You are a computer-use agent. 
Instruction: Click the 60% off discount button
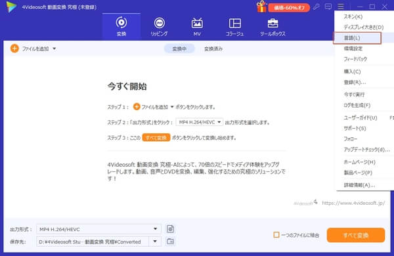pos(289,8)
